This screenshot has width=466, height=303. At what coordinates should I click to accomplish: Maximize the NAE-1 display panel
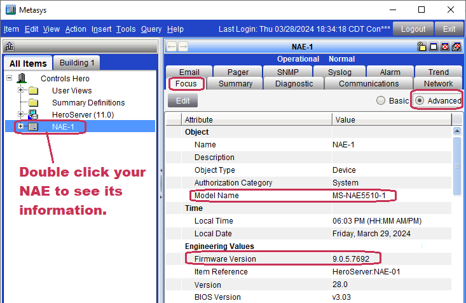[434, 46]
